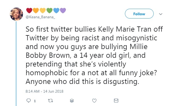This screenshot has width=172, height=106.
Task: Click the Buffer stacked layers icon
Action: tap(72, 101)
